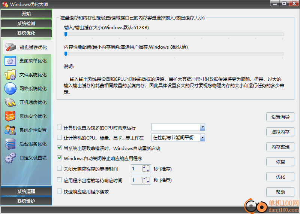
Task: Increase 关闭无响应程序 wait time with up arrow
Action: pyautogui.click(x=144, y=169)
